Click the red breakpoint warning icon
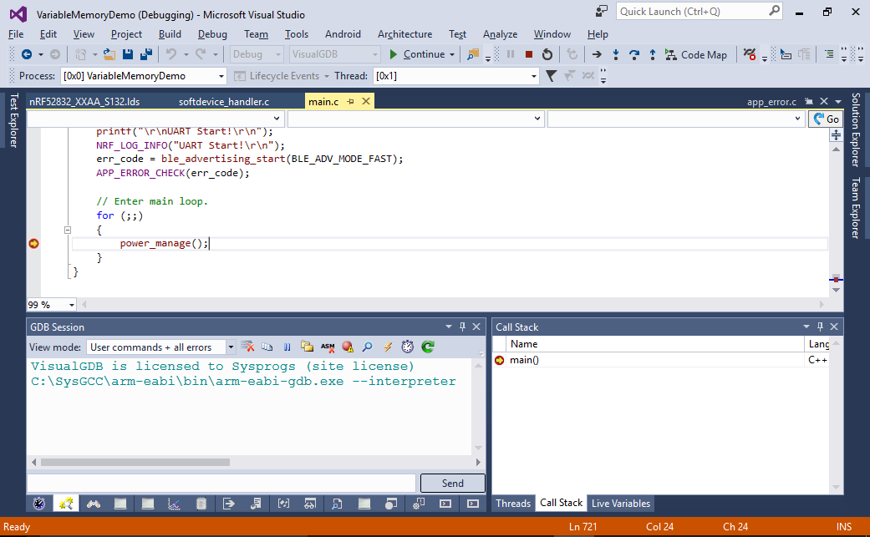The width and height of the screenshot is (870, 537). (x=348, y=347)
